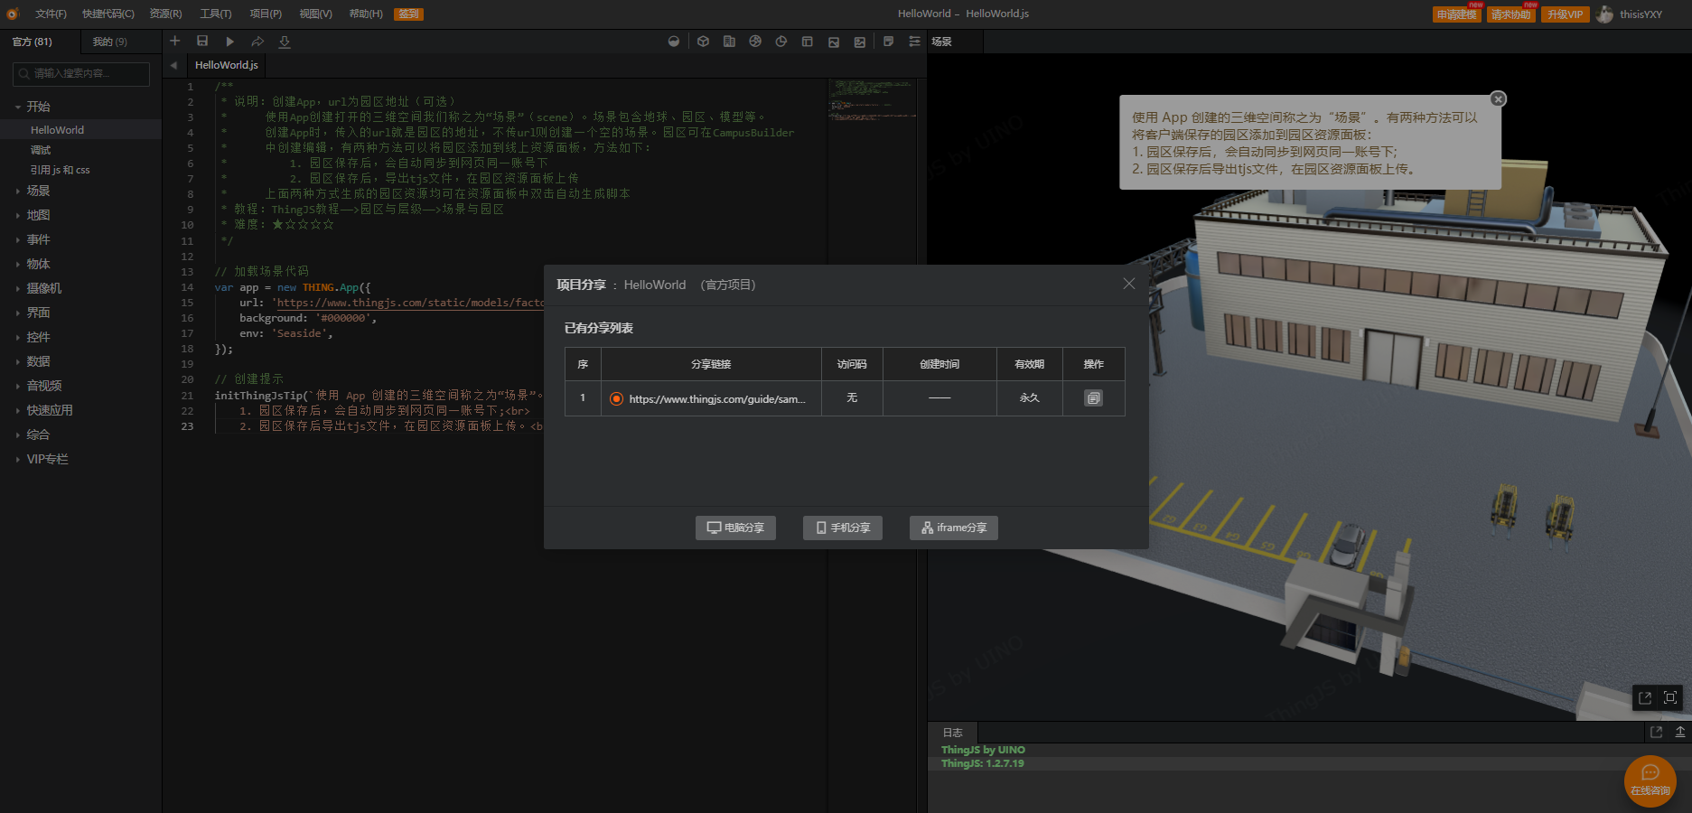The width and height of the screenshot is (1692, 813).
Task: Expand the 音视频 category
Action: point(17,386)
